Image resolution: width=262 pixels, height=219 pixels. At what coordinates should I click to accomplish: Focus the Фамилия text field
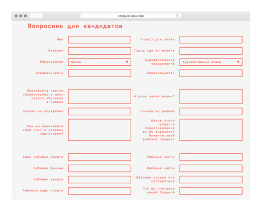click(99, 50)
